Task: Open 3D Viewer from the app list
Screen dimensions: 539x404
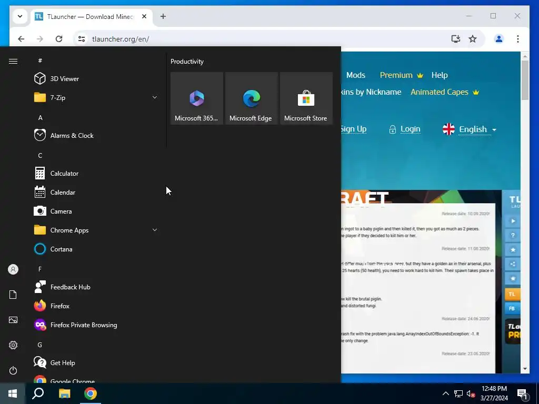Action: pyautogui.click(x=96, y=79)
